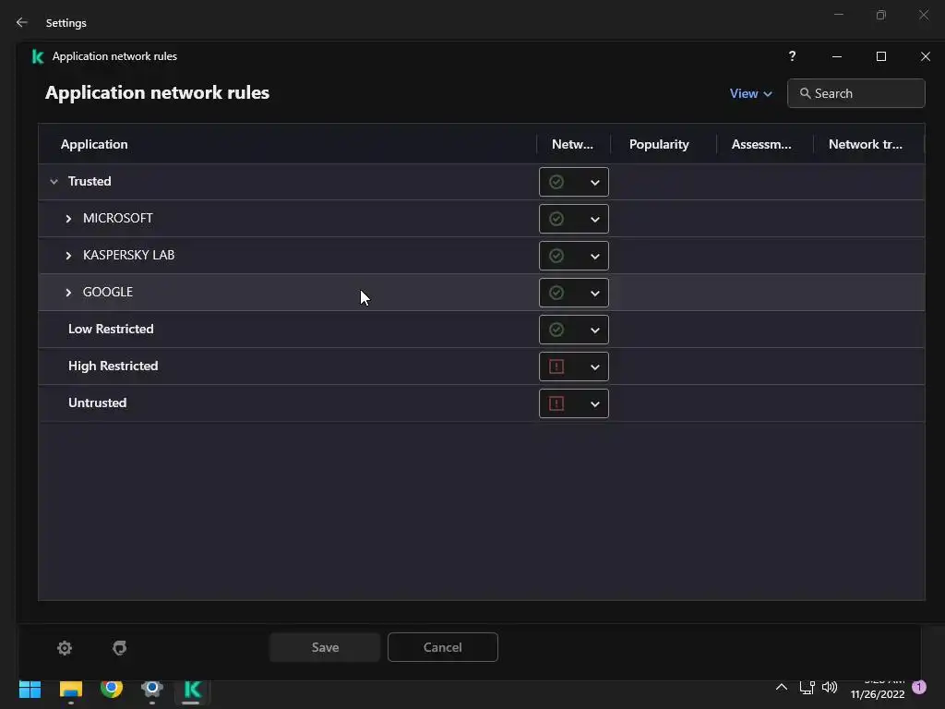The image size is (945, 709).
Task: Open the network dropdown arrow for MICROSOFT
Action: click(595, 220)
